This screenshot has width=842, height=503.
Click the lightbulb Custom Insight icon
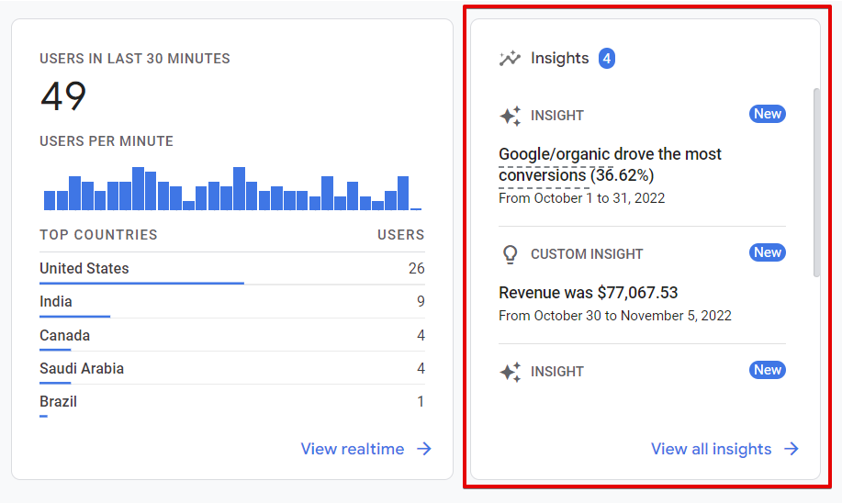[510, 254]
